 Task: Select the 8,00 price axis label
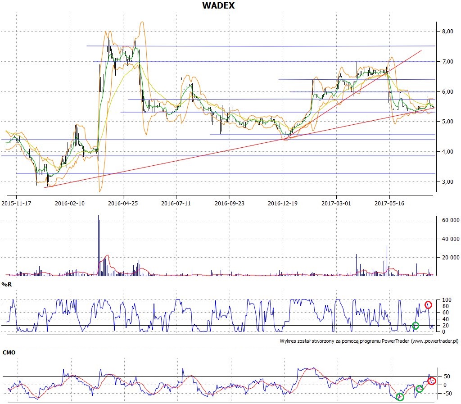point(447,32)
